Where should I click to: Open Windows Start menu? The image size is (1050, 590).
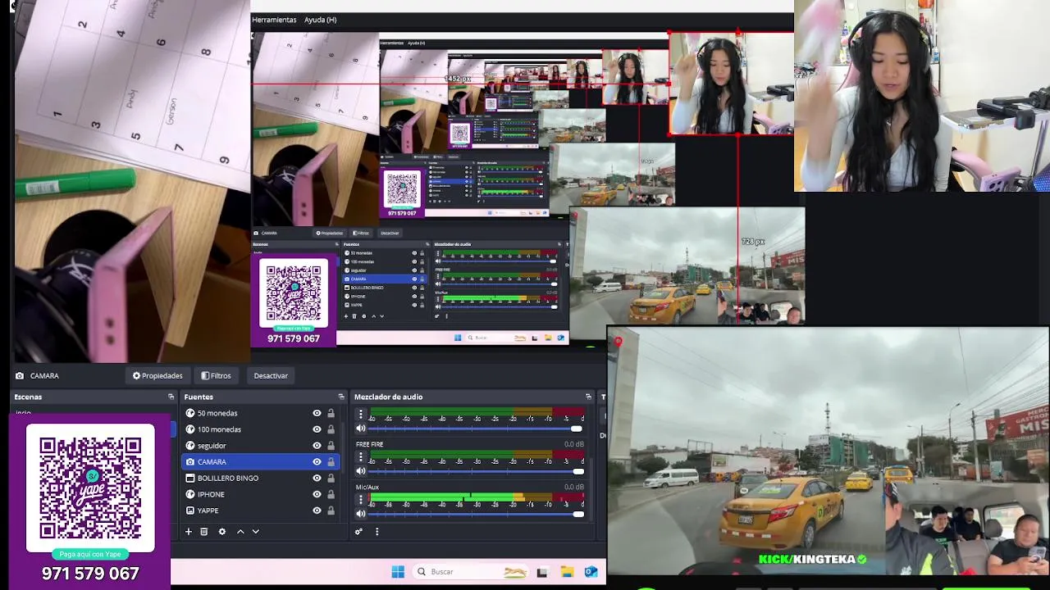click(x=398, y=572)
